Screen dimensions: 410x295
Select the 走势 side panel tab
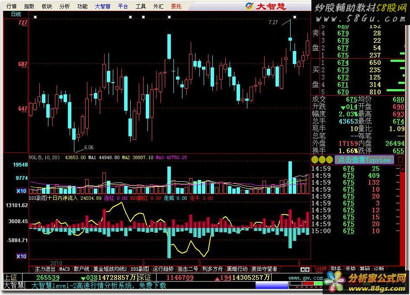pyautogui.click(x=350, y=269)
